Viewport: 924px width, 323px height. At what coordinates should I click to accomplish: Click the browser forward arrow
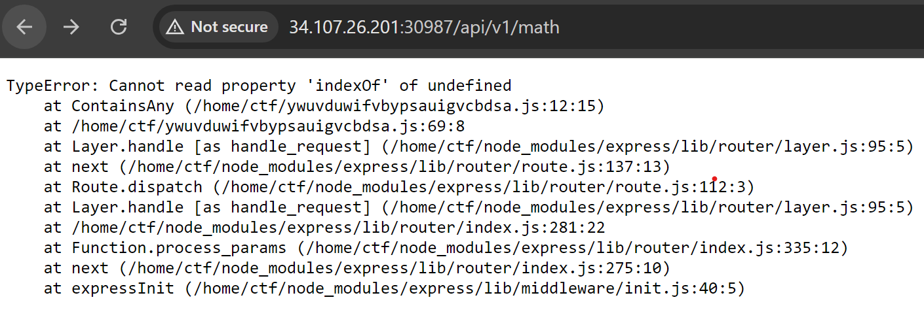tap(71, 27)
